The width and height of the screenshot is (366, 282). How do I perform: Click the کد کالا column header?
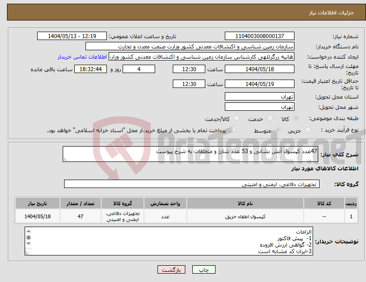(x=324, y=203)
